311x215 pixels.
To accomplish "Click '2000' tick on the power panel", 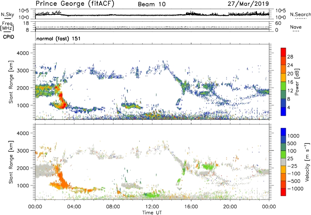I will [x=23, y=88].
